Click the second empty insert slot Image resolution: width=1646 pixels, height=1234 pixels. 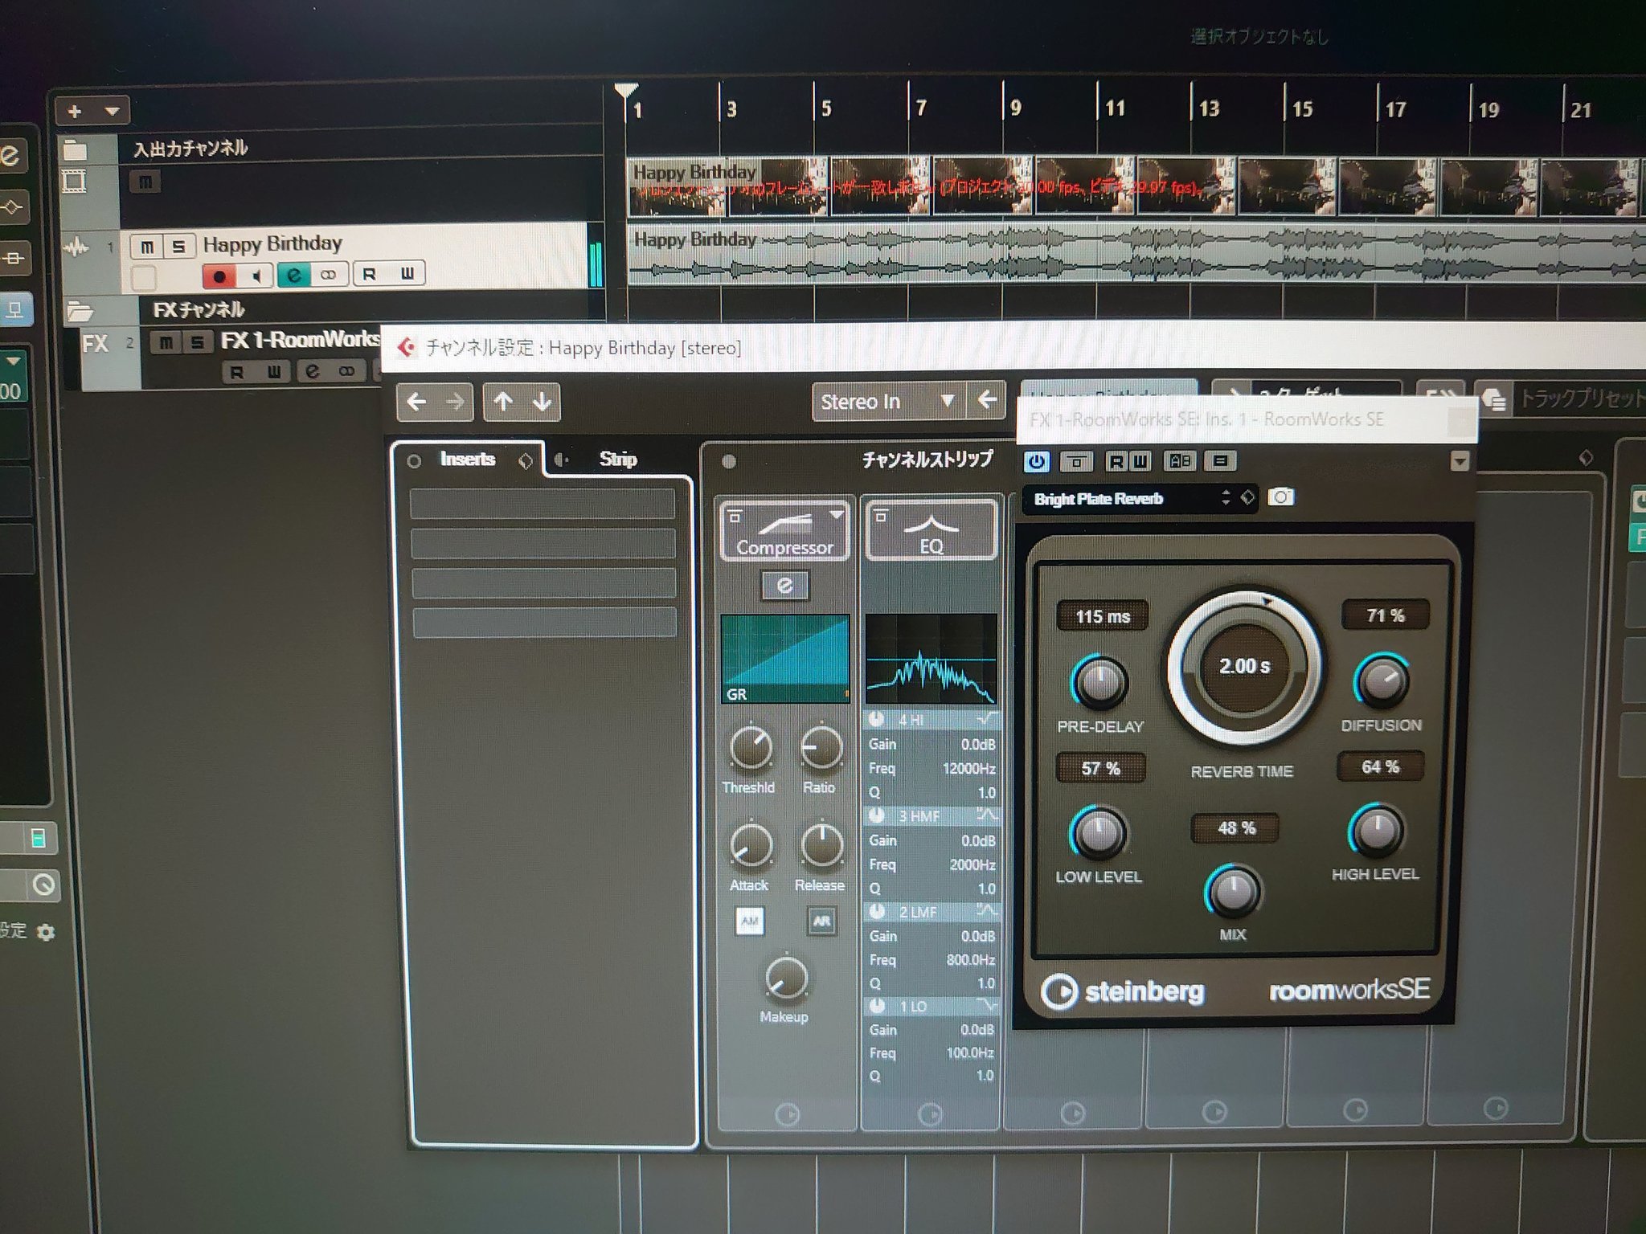coord(543,544)
